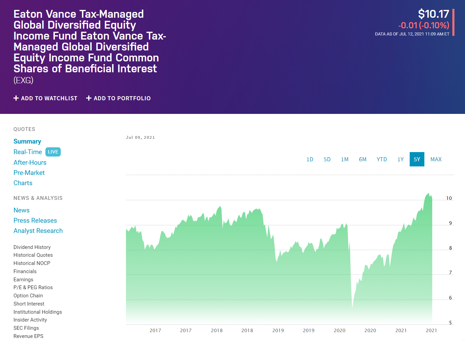The width and height of the screenshot is (465, 341).
Task: Show the 1Y chart range
Action: [400, 159]
